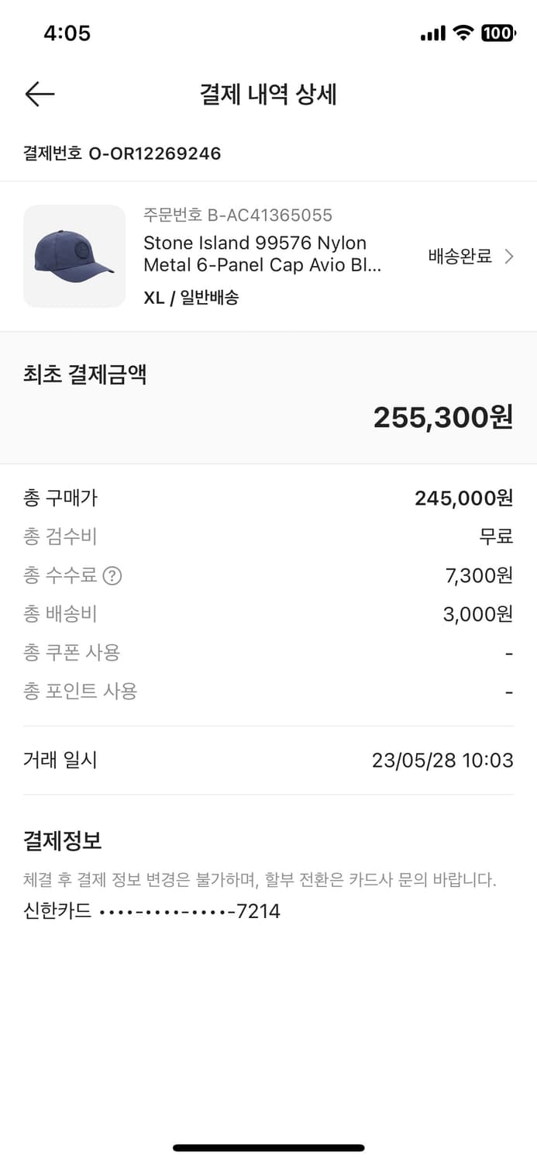The image size is (537, 1163).
Task: Tap the 총 수수료 label
Action: tap(60, 575)
